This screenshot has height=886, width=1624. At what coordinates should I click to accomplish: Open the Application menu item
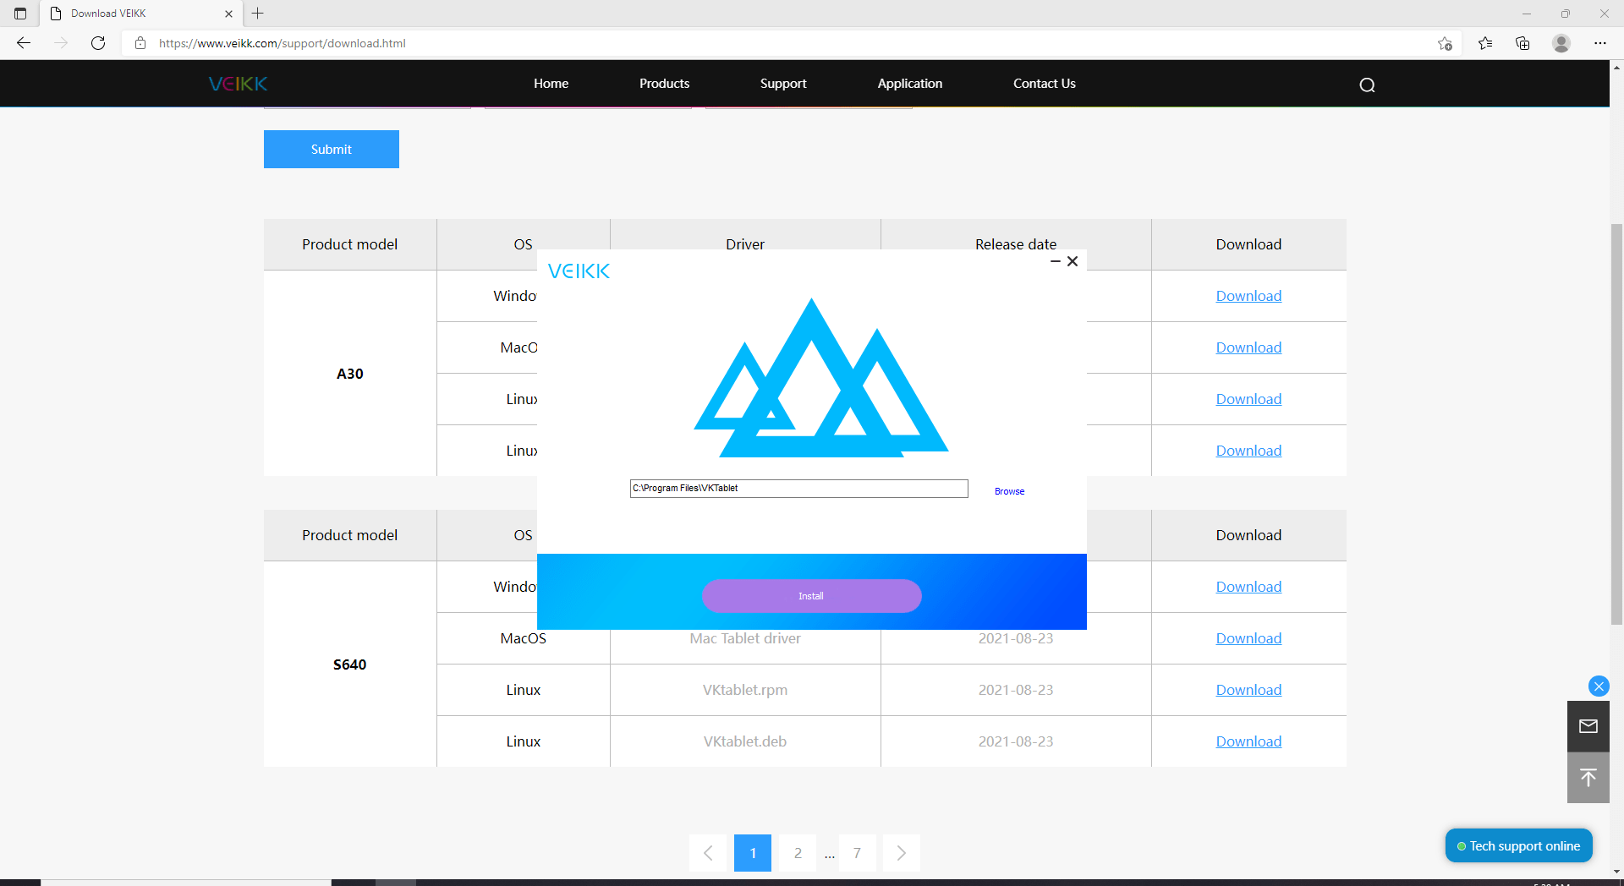click(x=910, y=84)
